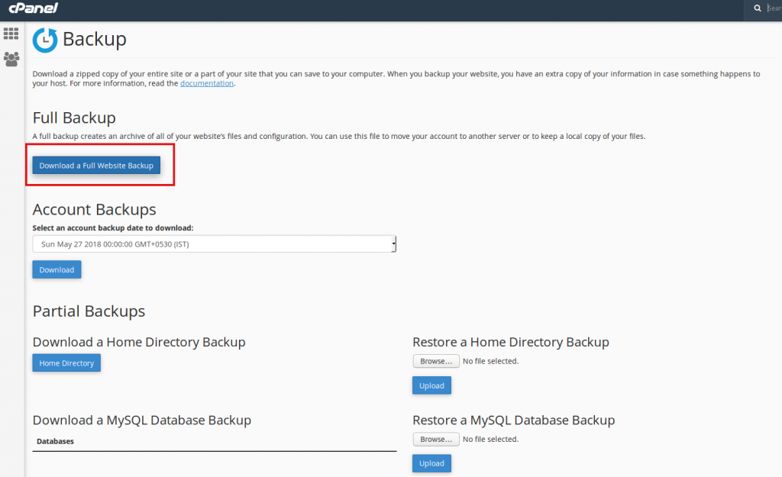782x477 pixels.
Task: Upload the MySQL database backup
Action: [x=431, y=462]
